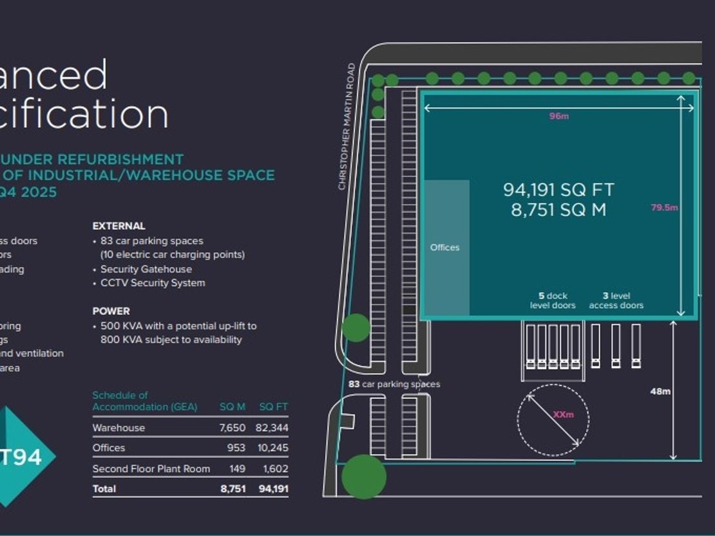Click the '79.5m' depth dimension label
The width and height of the screenshot is (715, 536).
coord(664,208)
